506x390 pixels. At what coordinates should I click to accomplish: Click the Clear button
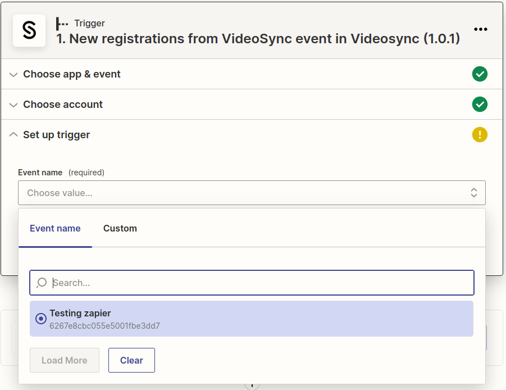pos(131,360)
